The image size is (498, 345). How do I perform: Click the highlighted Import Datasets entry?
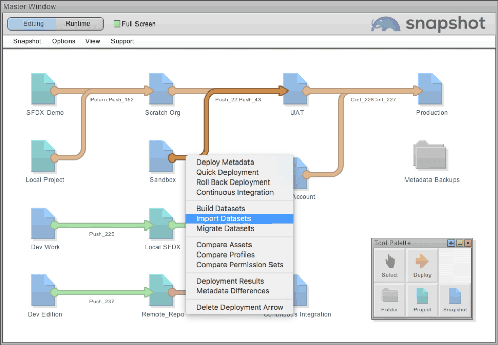point(239,219)
